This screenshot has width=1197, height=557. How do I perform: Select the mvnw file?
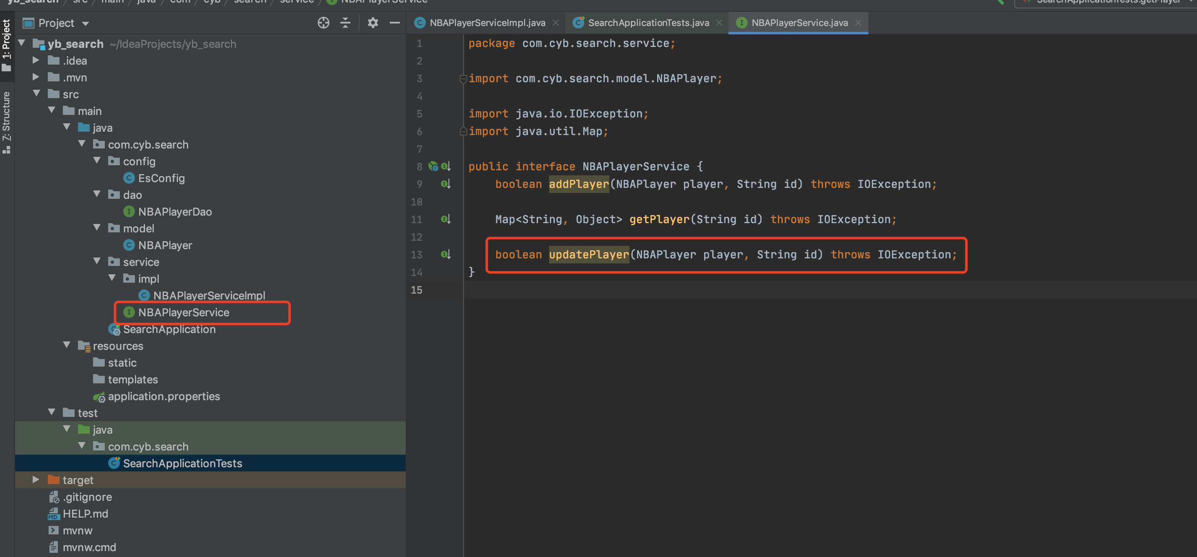tap(77, 530)
